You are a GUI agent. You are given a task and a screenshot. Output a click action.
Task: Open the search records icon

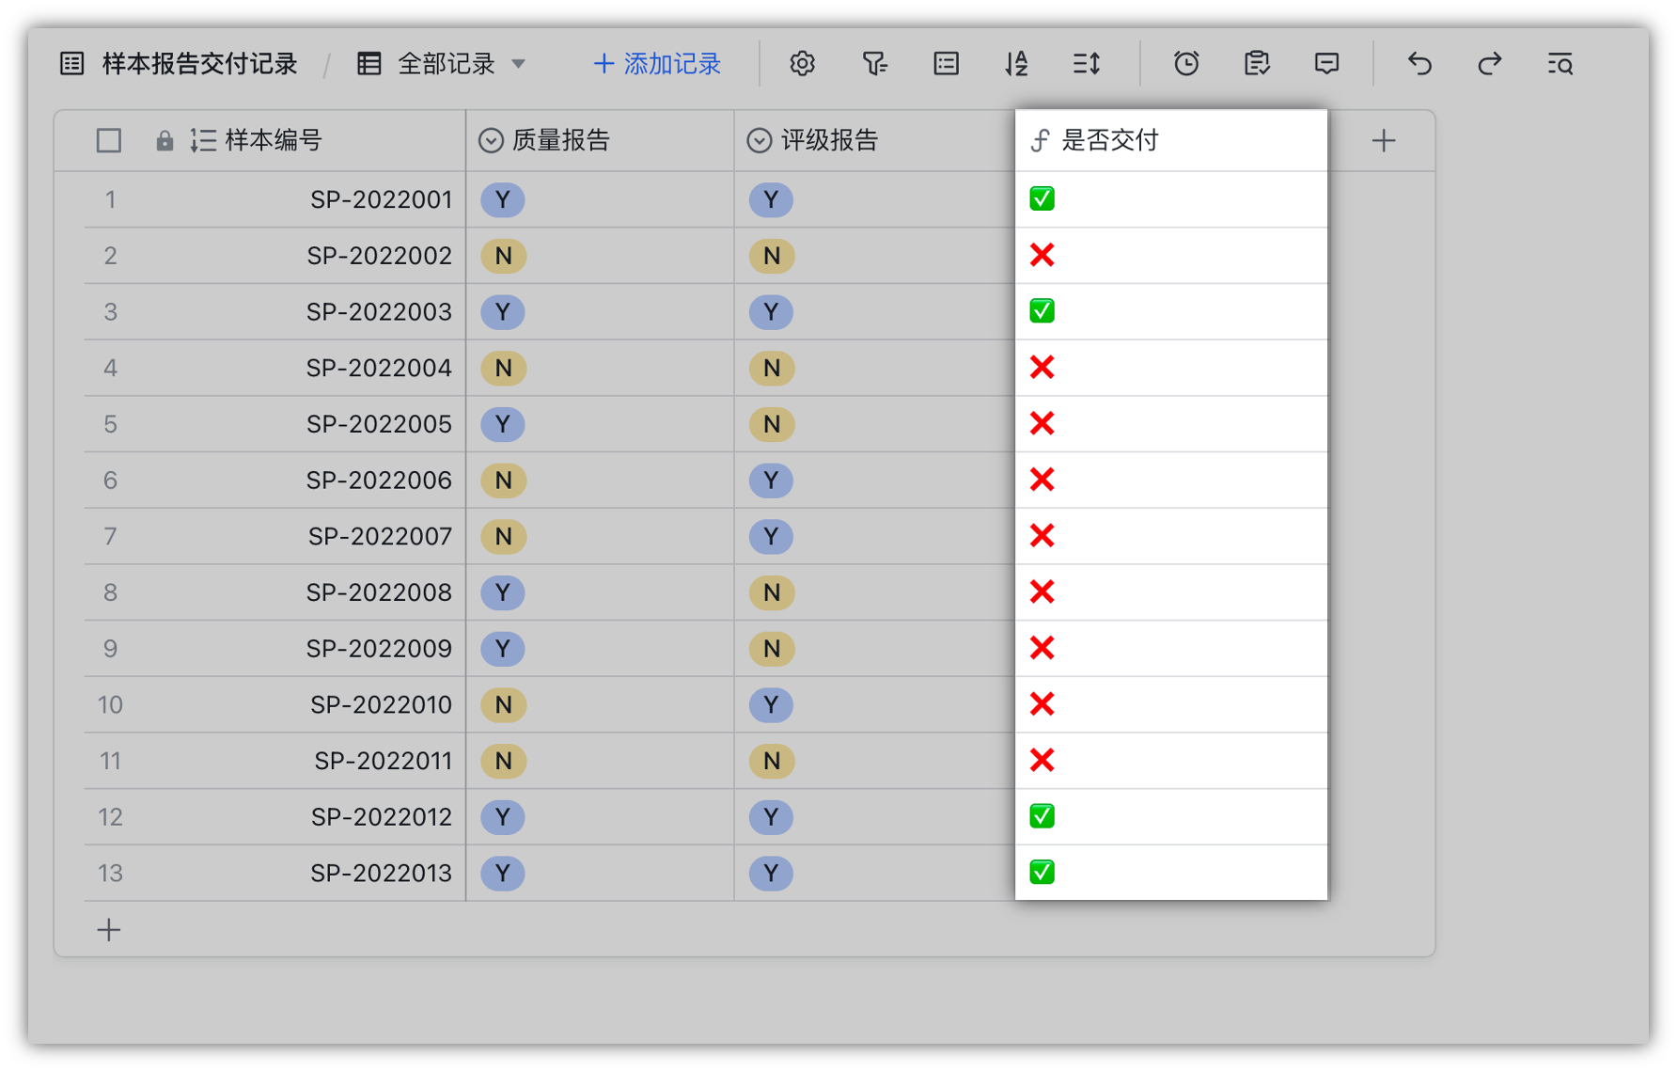click(x=1560, y=64)
